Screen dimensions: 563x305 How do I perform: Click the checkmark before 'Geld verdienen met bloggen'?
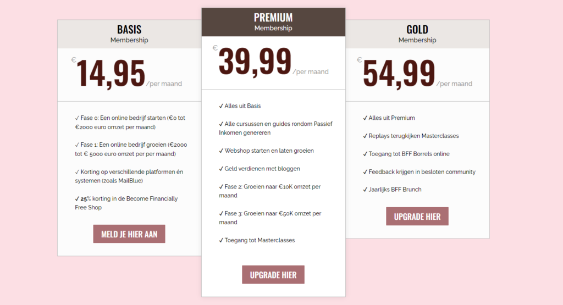tap(221, 169)
